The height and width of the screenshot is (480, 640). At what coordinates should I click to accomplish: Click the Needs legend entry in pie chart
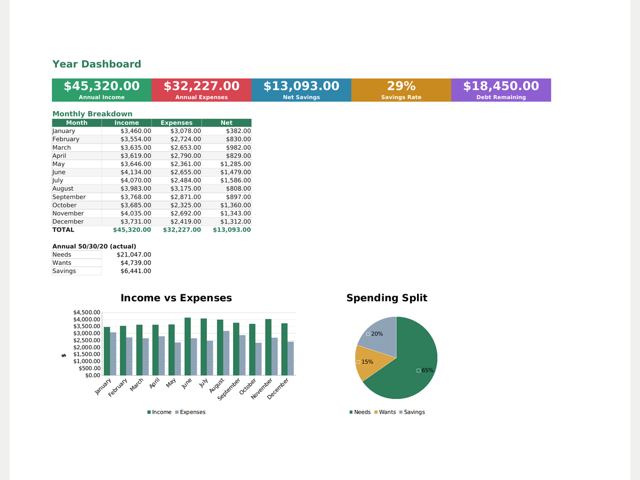pyautogui.click(x=360, y=412)
